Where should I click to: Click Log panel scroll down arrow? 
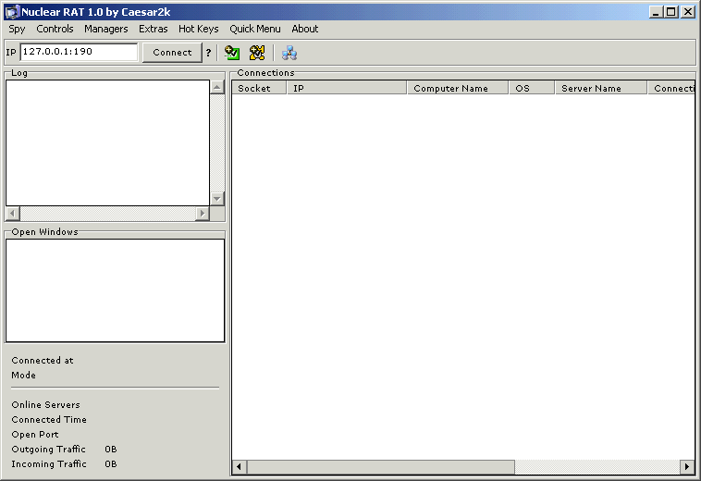coord(217,198)
